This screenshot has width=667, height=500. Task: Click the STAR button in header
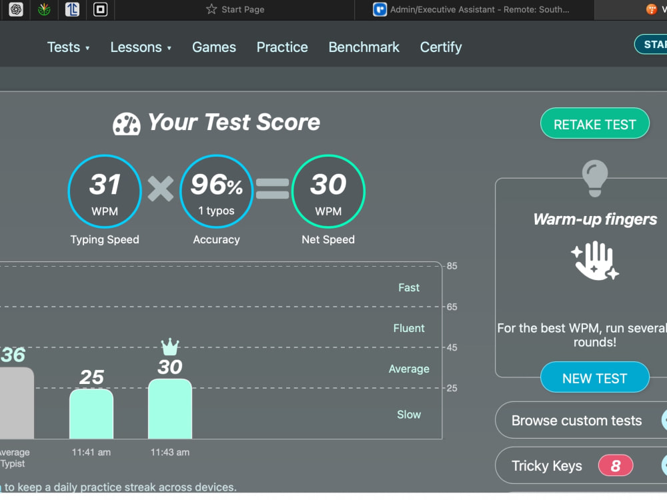tap(652, 44)
